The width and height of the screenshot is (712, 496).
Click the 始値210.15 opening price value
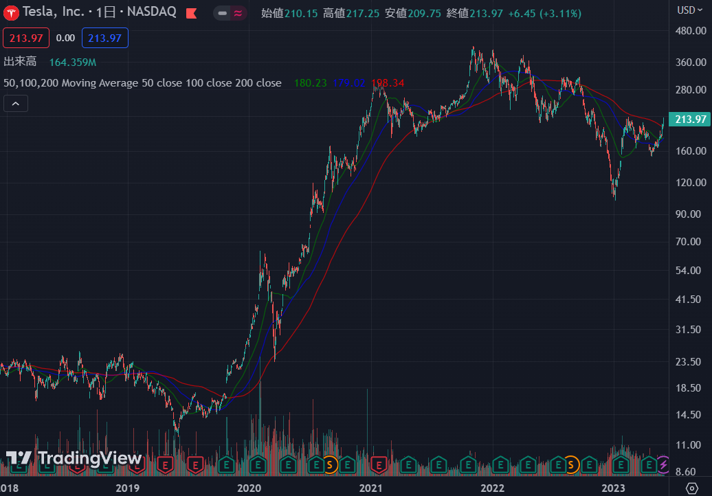pos(289,14)
